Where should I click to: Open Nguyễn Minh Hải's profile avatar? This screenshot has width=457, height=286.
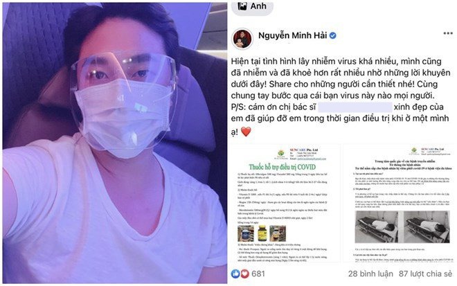coord(242,39)
